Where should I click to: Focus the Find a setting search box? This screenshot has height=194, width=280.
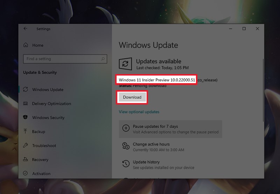pyautogui.click(x=65, y=59)
